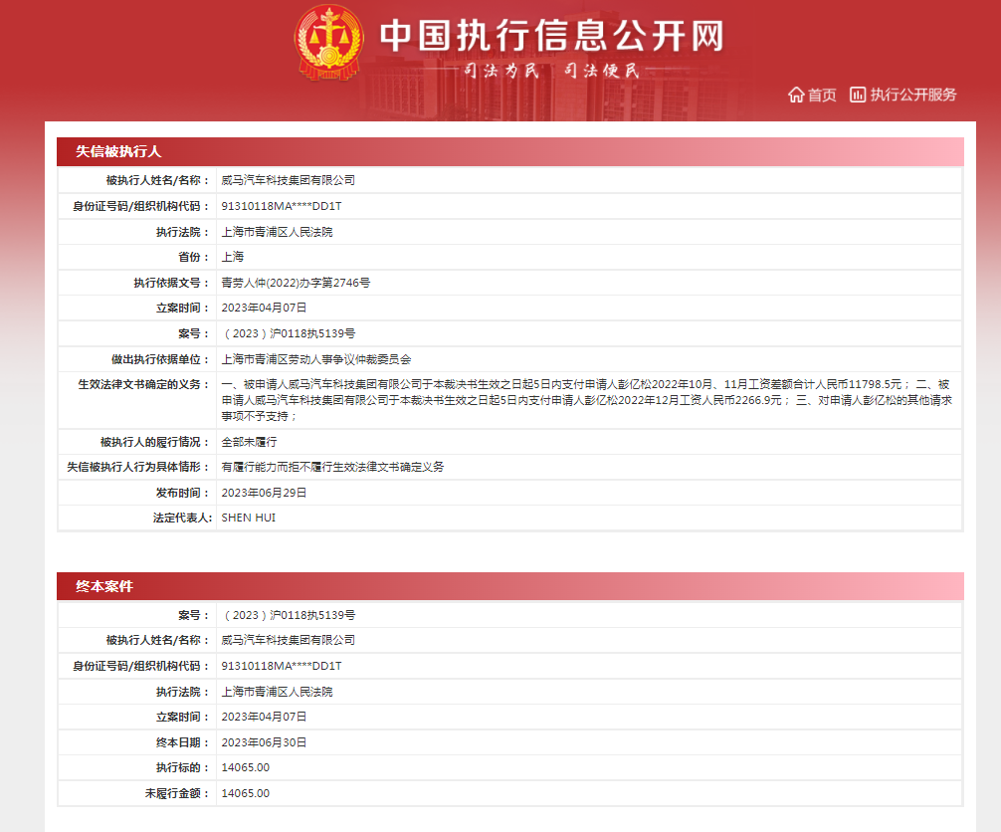The width and height of the screenshot is (1001, 832).
Task: Click the 终本日期 label
Action: click(x=182, y=742)
